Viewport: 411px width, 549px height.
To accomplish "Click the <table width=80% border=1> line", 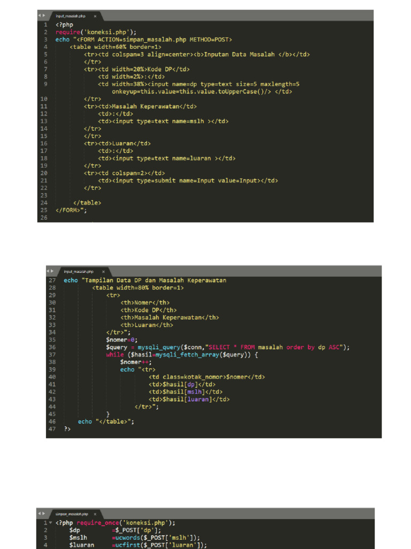I will [138, 288].
